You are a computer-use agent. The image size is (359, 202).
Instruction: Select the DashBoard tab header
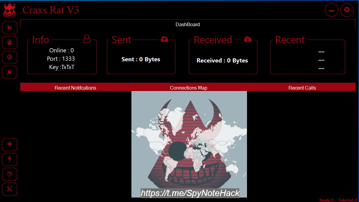188,24
